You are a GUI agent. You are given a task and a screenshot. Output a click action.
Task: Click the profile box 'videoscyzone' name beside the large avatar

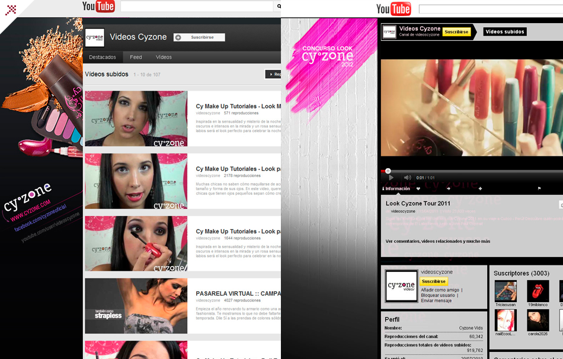click(437, 272)
